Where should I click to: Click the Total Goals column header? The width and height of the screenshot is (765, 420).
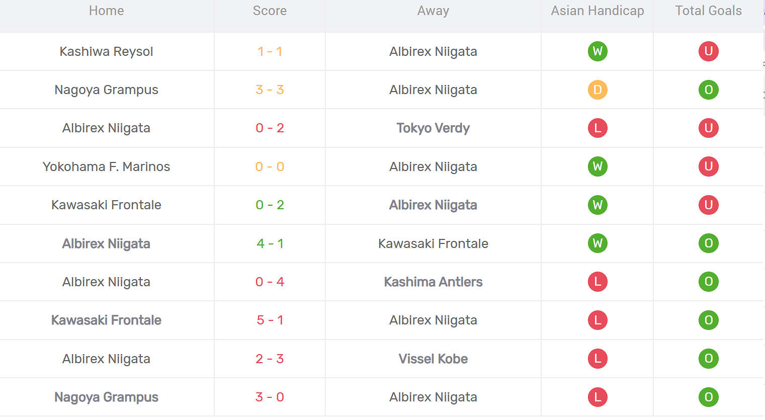[x=708, y=11]
